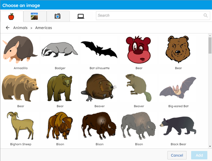Select the Big-eared Bat image
The height and width of the screenshot is (161, 212).
point(178,88)
